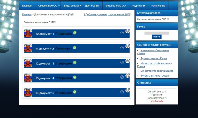Image resolution: width=198 pixels, height=118 pixels.
Task: Click emblem thumbnail of документ 3
Action: click(28, 63)
